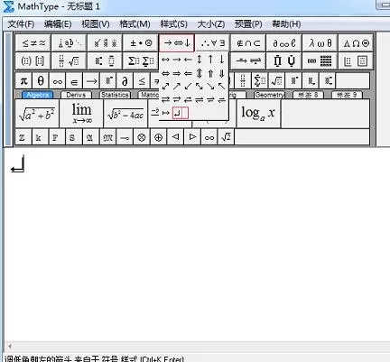Expand the relational symbols palette (≤≠≈)
The width and height of the screenshot is (390, 362).
pyautogui.click(x=33, y=43)
